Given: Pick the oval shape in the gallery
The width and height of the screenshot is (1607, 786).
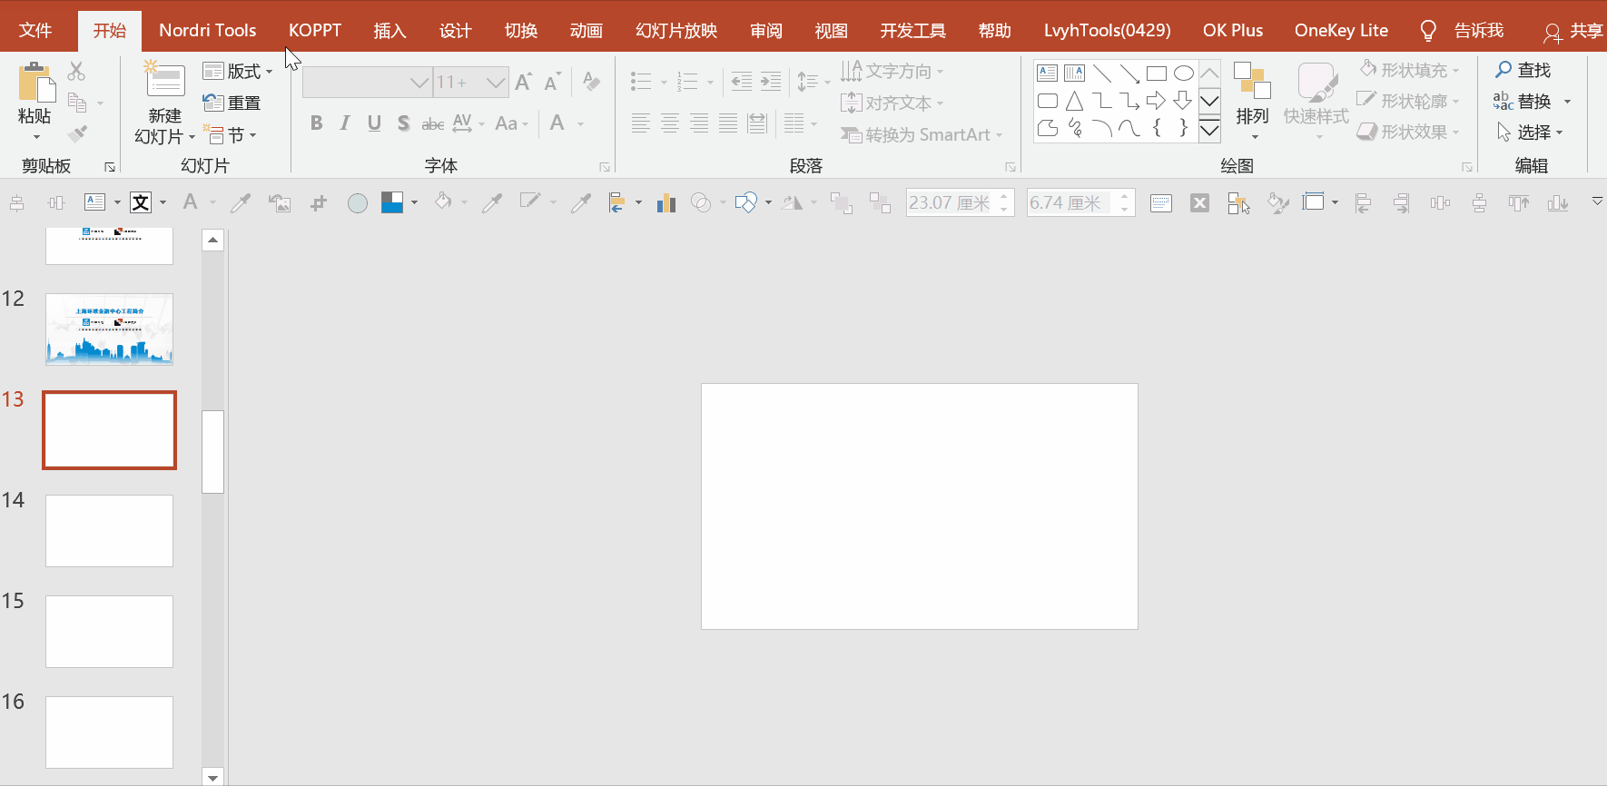Looking at the screenshot, I should (x=1184, y=74).
